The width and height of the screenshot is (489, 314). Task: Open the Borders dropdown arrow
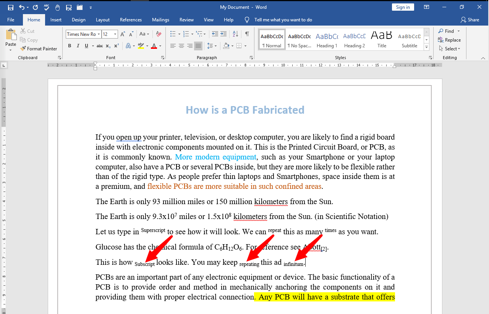pos(245,46)
